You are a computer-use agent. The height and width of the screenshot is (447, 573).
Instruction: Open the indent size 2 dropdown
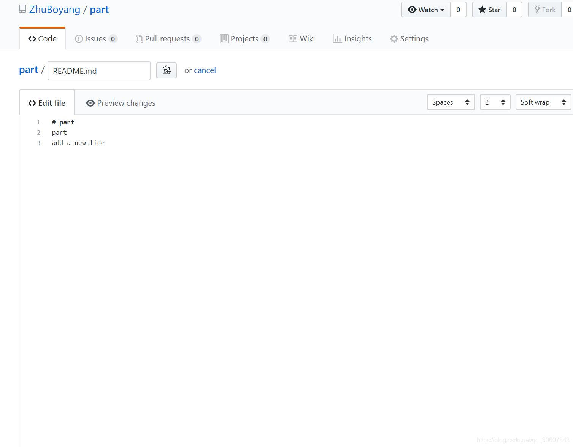click(495, 102)
